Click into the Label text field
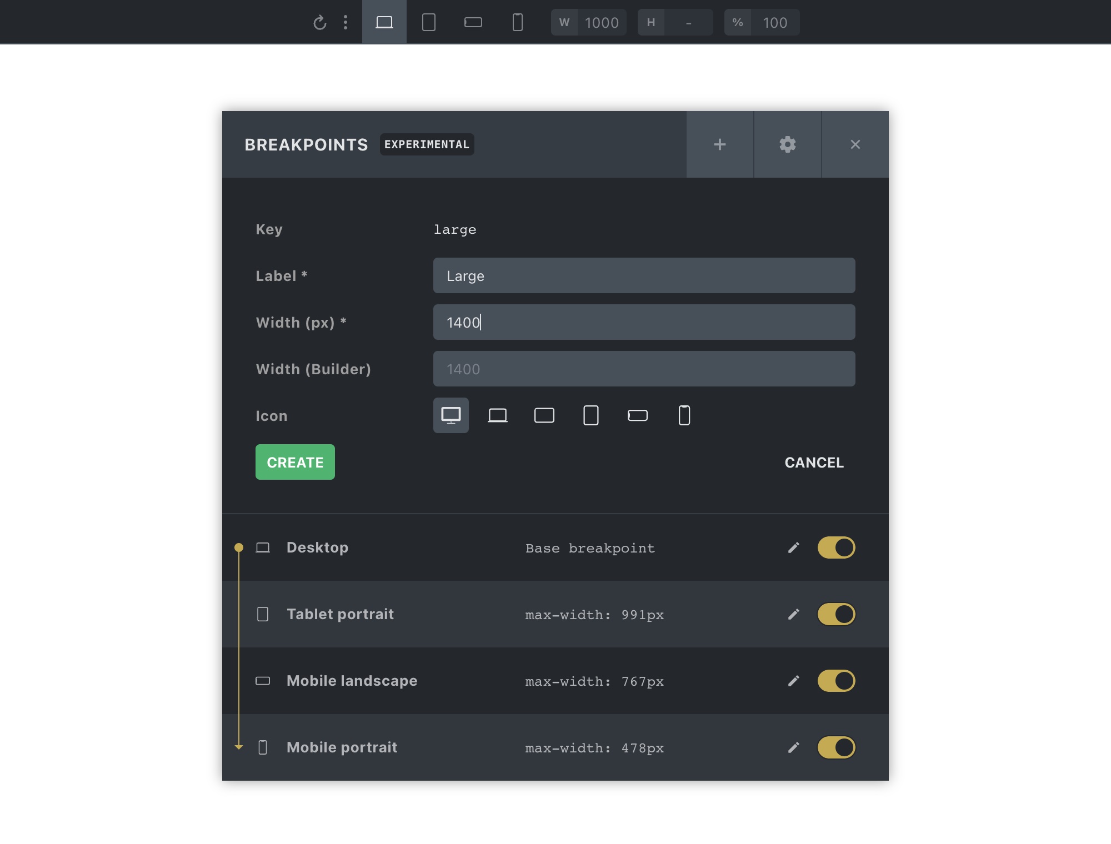The width and height of the screenshot is (1111, 844). pyautogui.click(x=644, y=276)
